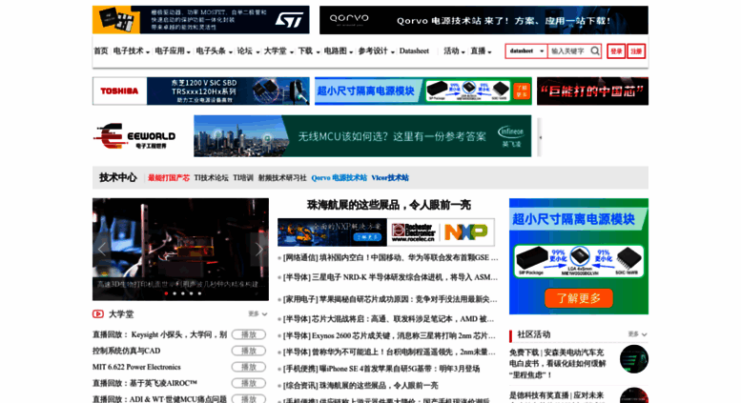
Task: Open 射频技术研习社 link
Action: [282, 178]
